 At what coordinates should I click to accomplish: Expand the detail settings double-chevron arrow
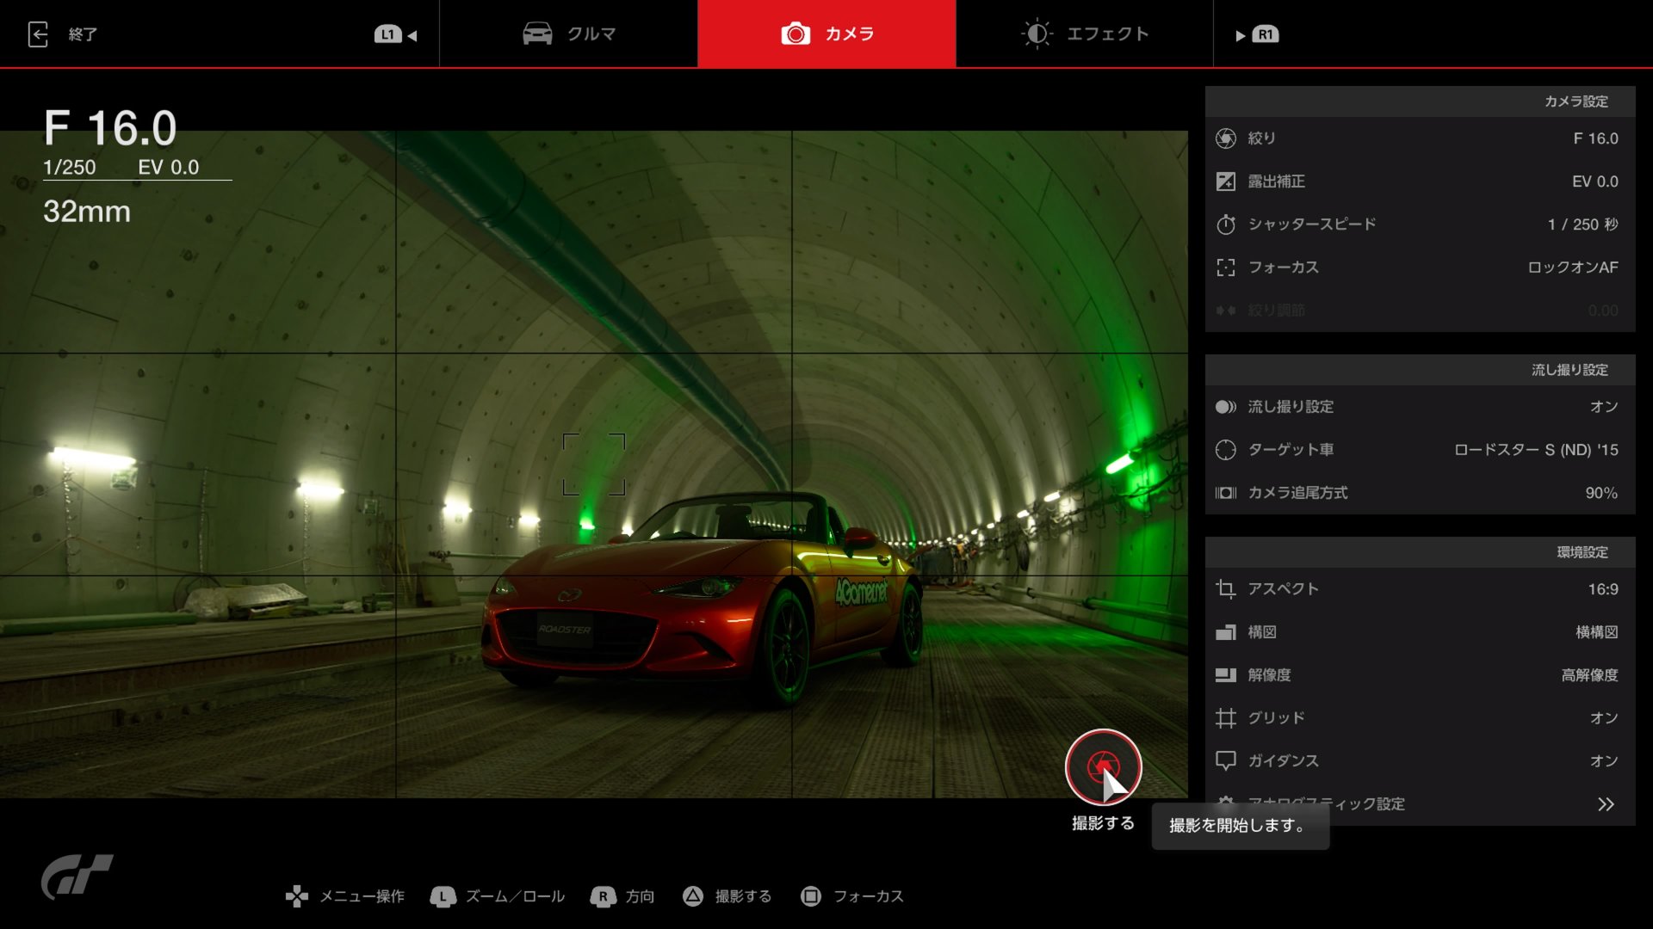click(1606, 804)
